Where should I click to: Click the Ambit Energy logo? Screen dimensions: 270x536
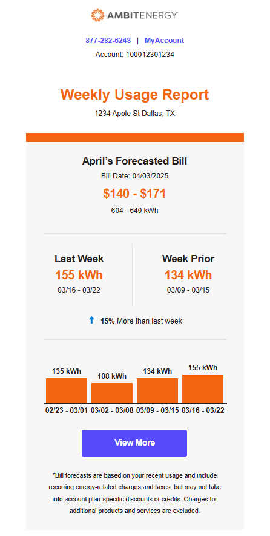[x=134, y=15]
